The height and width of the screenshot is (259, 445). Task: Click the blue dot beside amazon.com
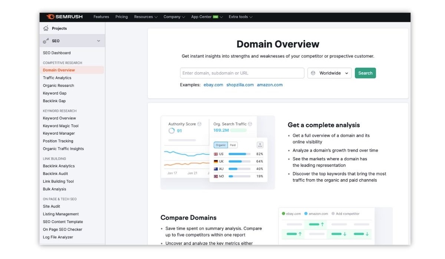click(x=306, y=213)
